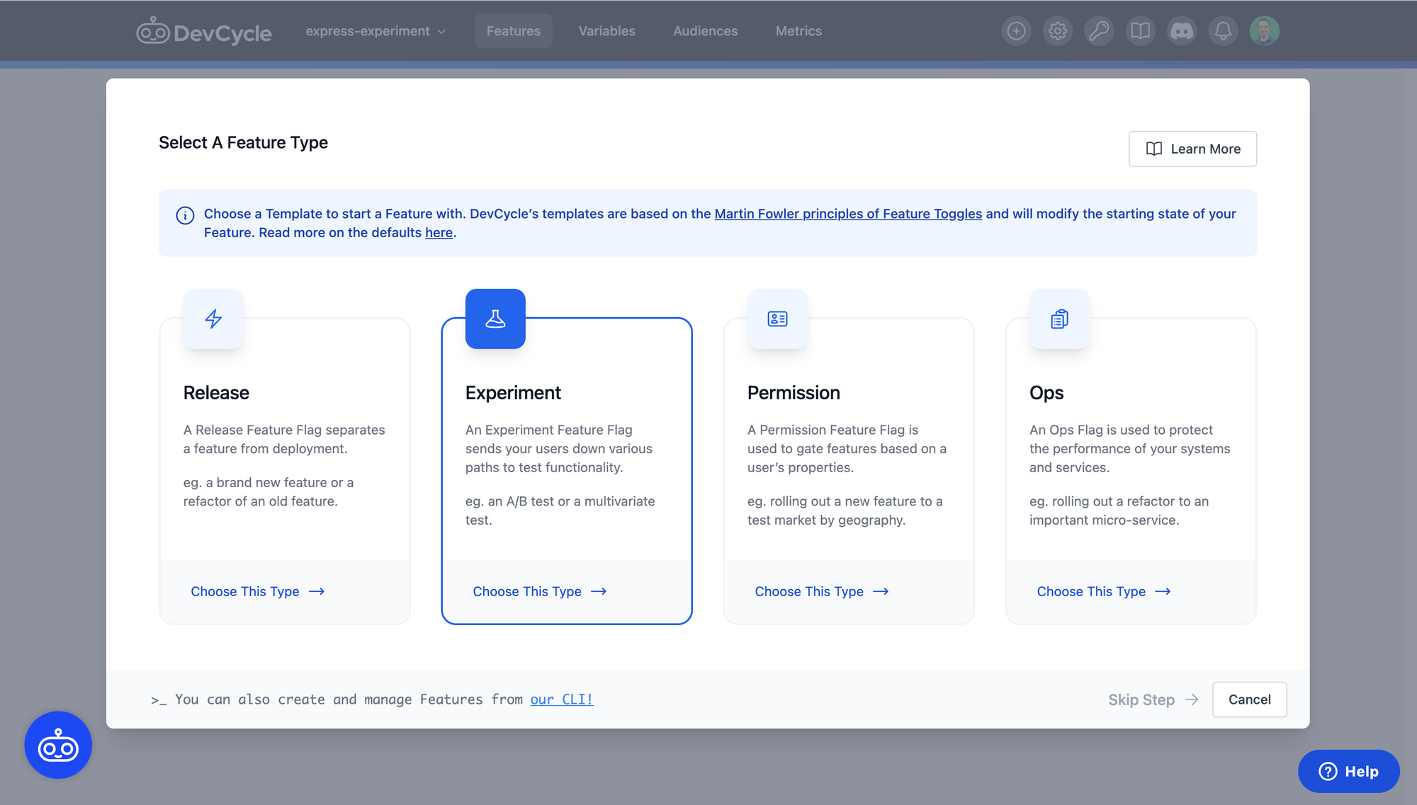Go to the Audiences tab
The height and width of the screenshot is (805, 1417).
tap(705, 31)
